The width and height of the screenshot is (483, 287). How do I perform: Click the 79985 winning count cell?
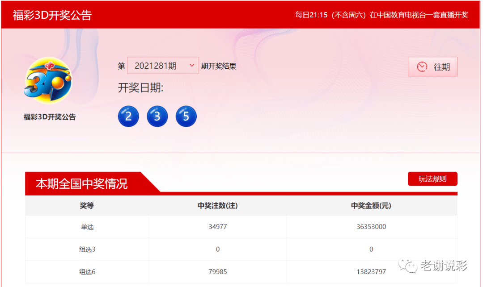point(218,272)
